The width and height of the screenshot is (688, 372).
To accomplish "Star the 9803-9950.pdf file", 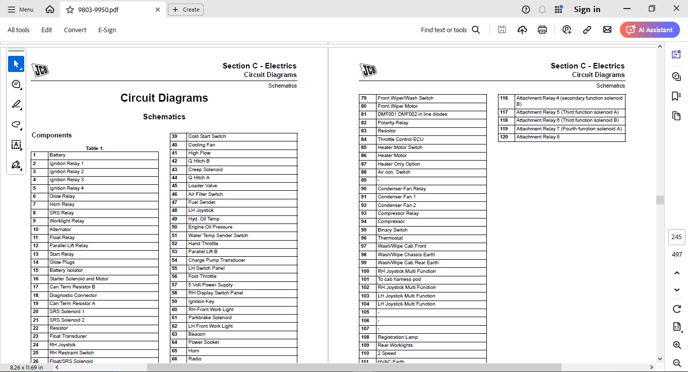I will (x=70, y=10).
